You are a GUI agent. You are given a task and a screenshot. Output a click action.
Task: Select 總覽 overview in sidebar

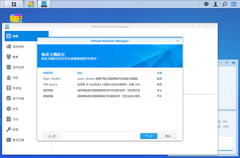tap(27, 36)
